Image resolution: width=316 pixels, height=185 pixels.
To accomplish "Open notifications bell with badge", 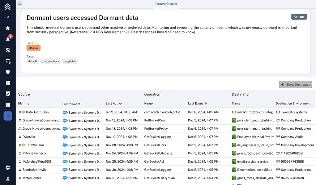I will coord(8,39).
